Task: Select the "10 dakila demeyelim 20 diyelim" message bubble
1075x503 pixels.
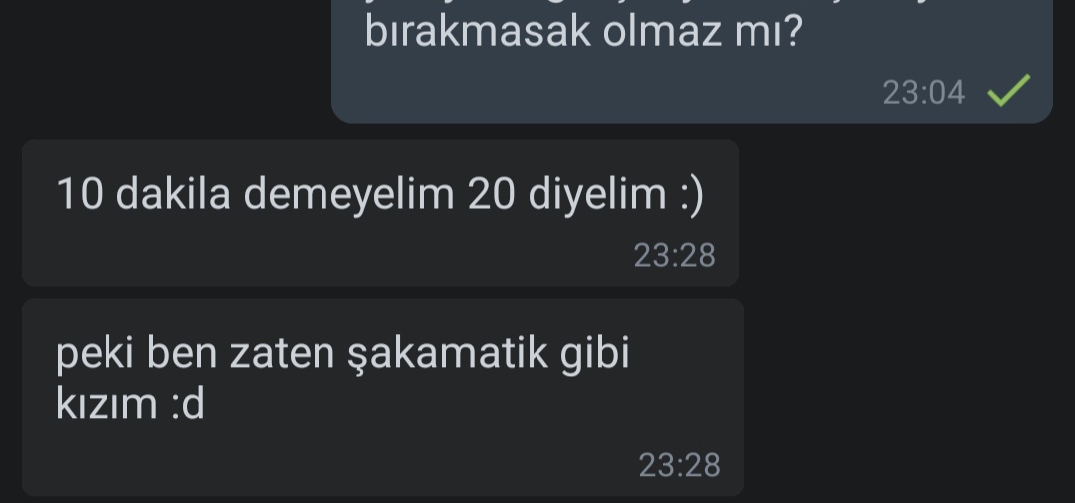Action: click(380, 213)
